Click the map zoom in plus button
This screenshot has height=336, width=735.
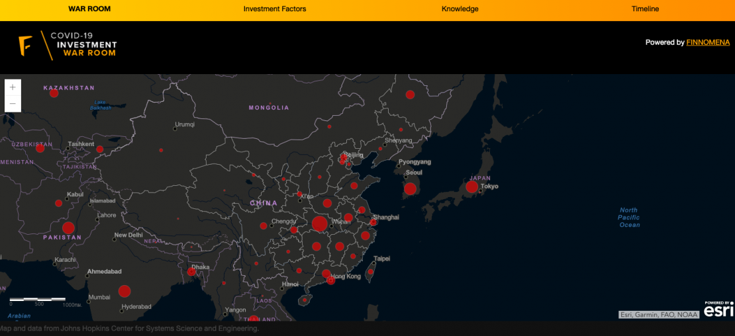coord(13,87)
